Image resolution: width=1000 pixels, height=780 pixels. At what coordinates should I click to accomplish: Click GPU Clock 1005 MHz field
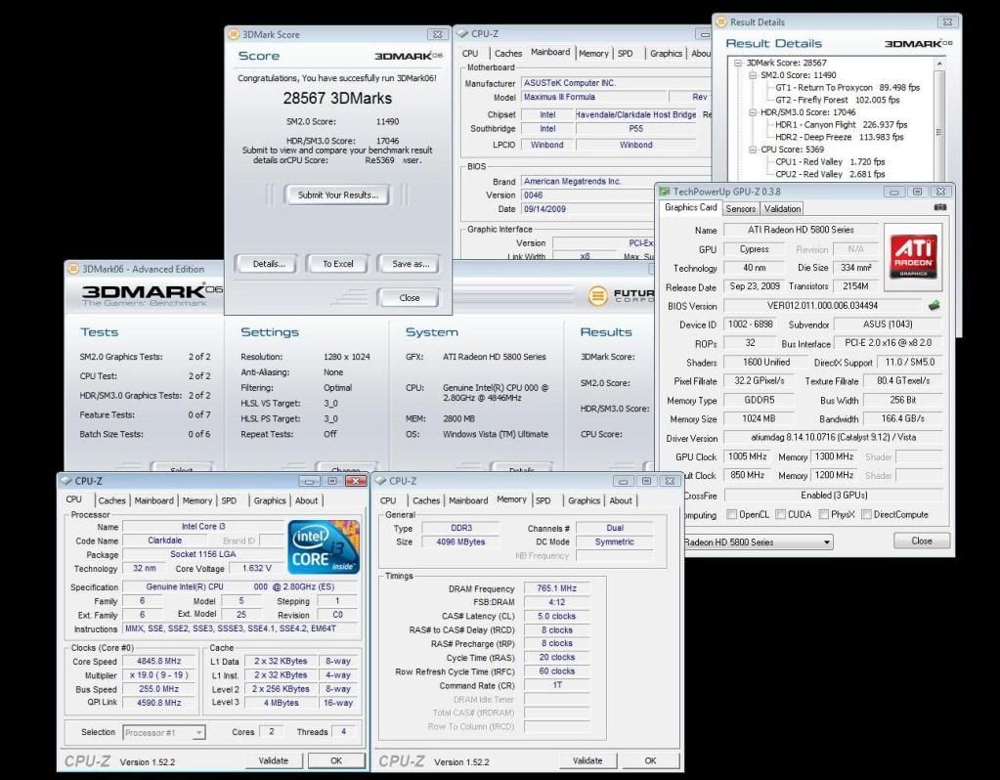748,456
